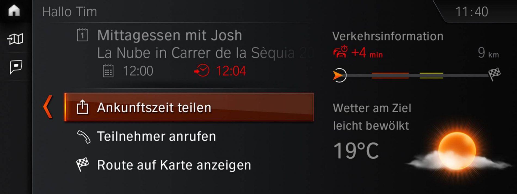517x194 pixels.
Task: Click the phone handset icon
Action: 84,137
